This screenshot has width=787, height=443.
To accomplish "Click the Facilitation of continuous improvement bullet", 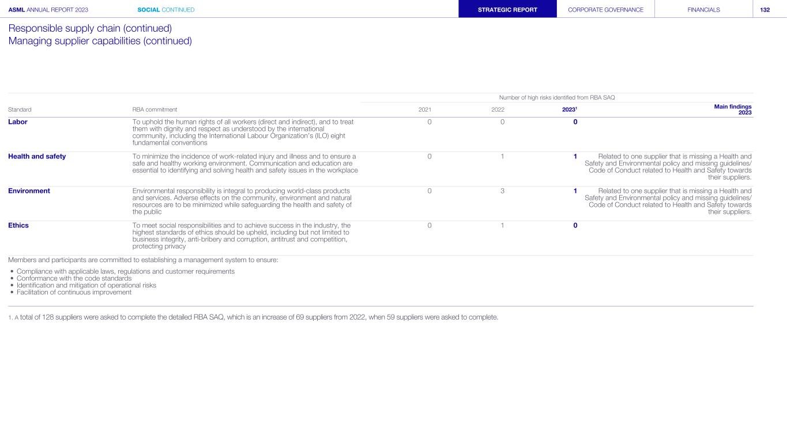I will tap(74, 292).
